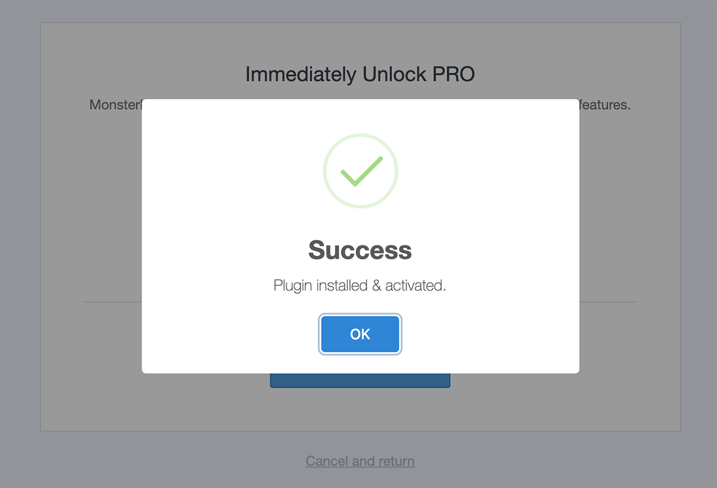This screenshot has width=717, height=488.
Task: Follow the "Cancel and return" link
Action: coord(360,461)
